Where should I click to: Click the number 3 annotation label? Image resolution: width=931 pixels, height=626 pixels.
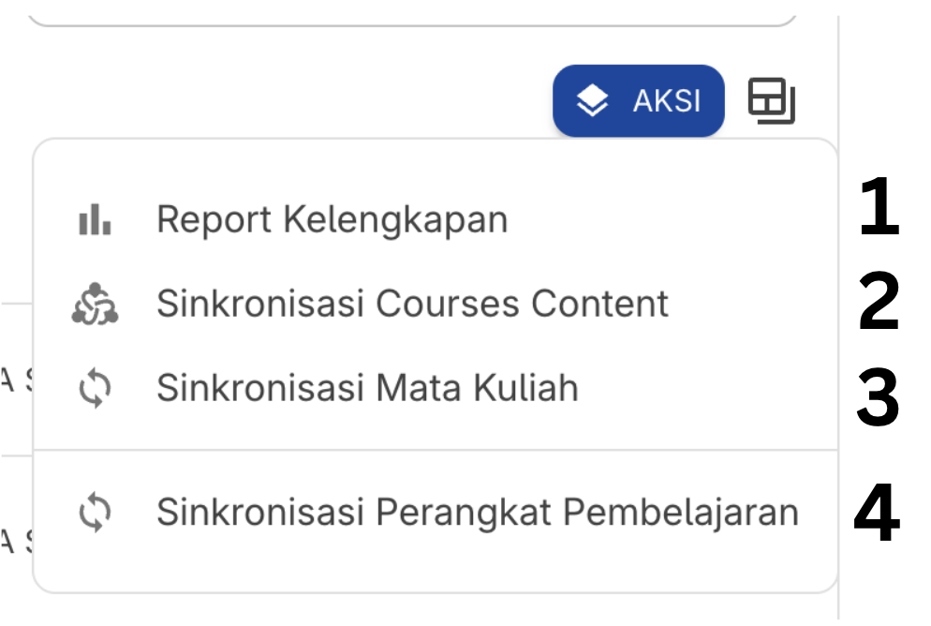coord(879,395)
